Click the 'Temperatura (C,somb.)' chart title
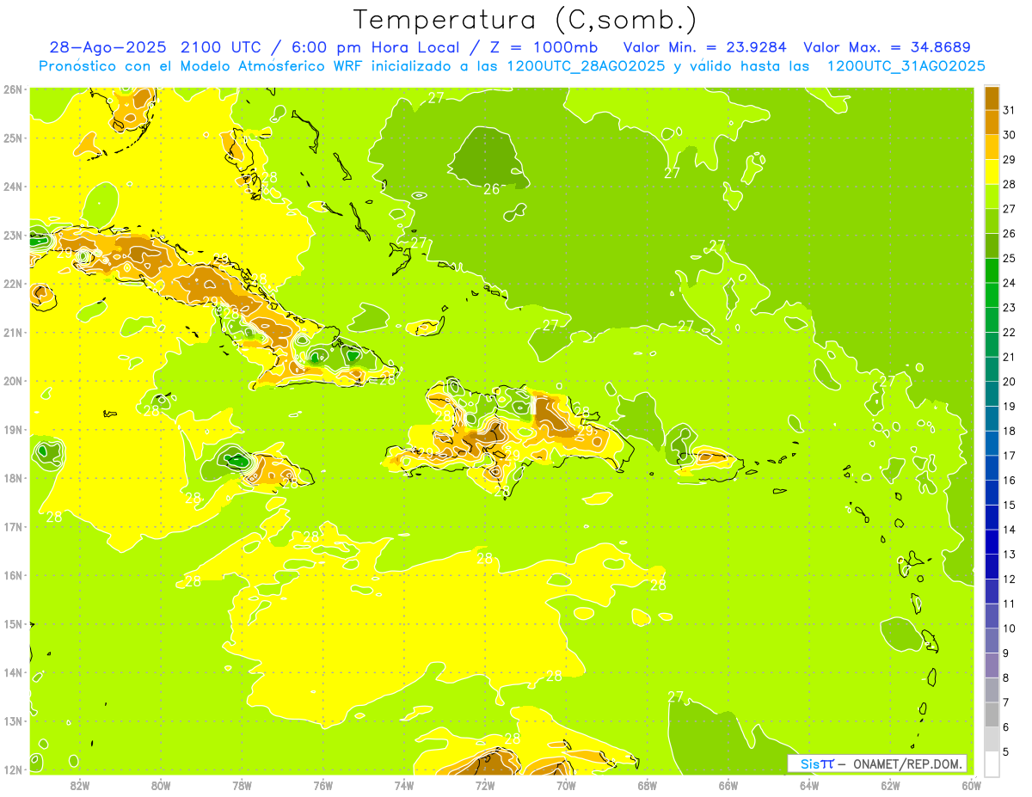The image size is (1032, 797). coord(525,21)
